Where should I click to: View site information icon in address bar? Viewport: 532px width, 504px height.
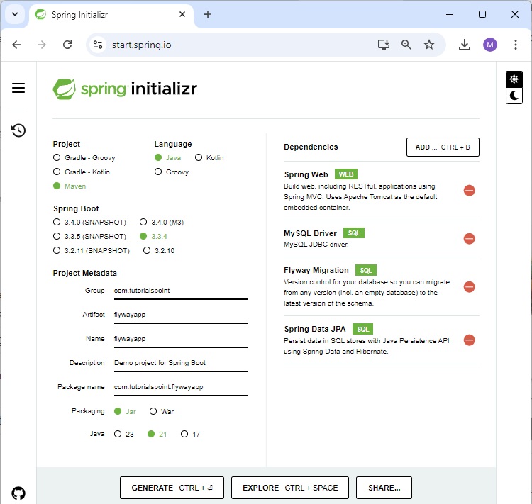pyautogui.click(x=98, y=45)
